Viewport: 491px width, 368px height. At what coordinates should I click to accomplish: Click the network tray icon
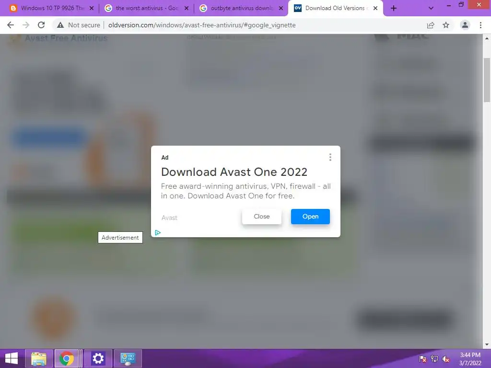(434, 359)
